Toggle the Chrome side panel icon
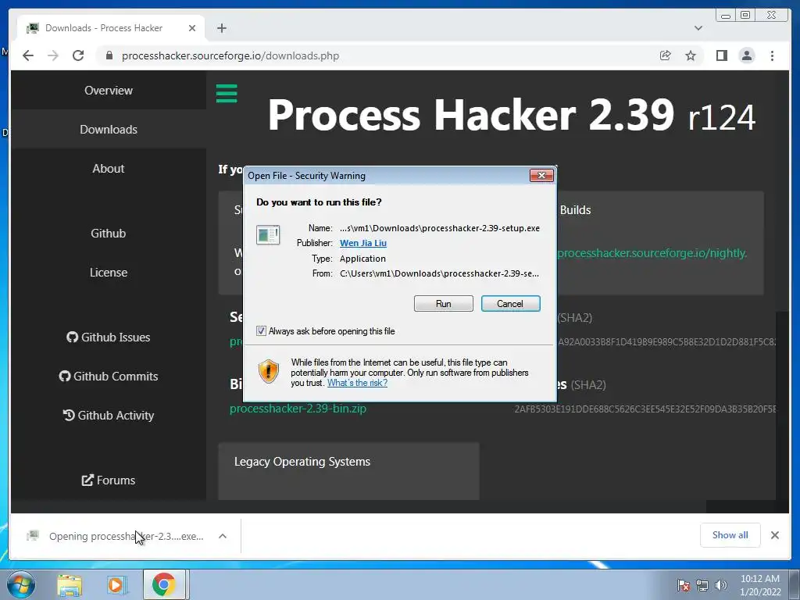The height and width of the screenshot is (600, 800). pyautogui.click(x=721, y=55)
